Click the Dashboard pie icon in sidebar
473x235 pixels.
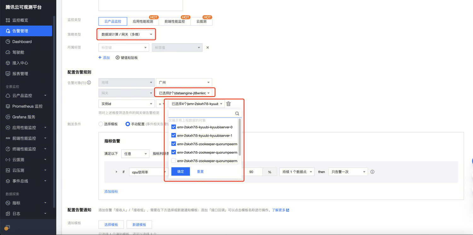(x=8, y=42)
